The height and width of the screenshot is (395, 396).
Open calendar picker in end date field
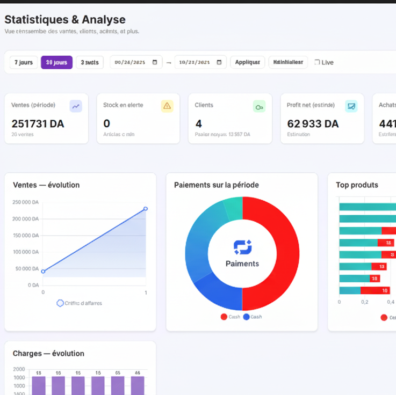coord(219,62)
